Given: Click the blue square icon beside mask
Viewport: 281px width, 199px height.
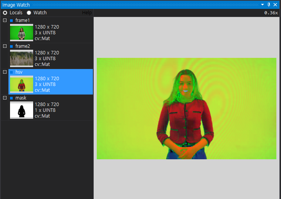Looking at the screenshot, I should (12, 98).
